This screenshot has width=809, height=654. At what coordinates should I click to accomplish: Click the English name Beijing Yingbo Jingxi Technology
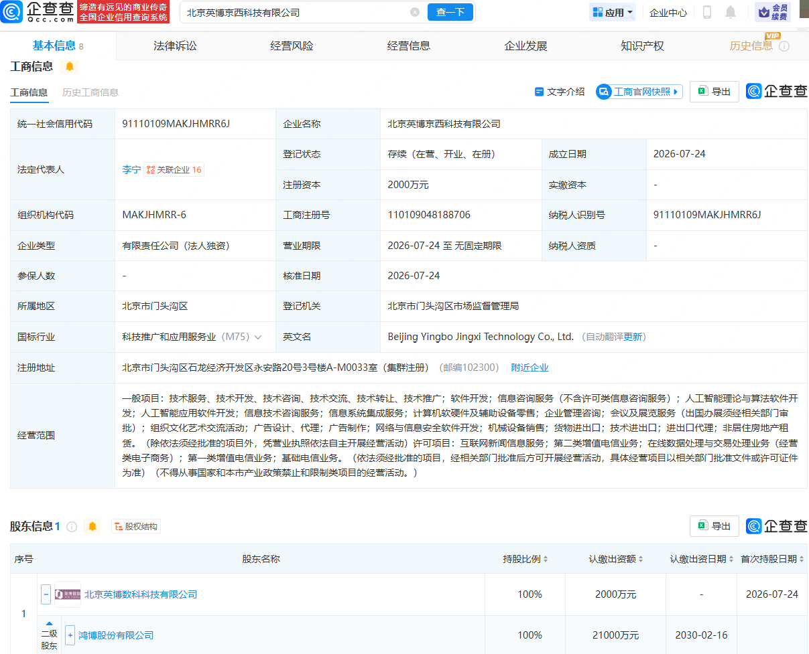coord(481,337)
